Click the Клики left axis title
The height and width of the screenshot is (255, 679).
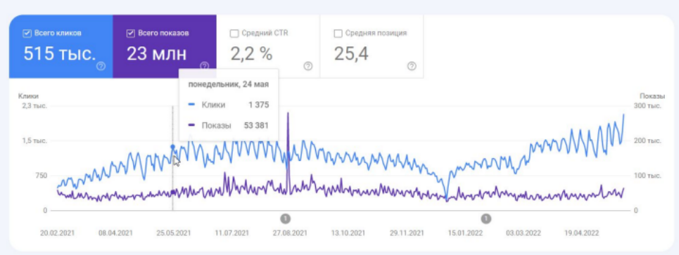coord(29,96)
